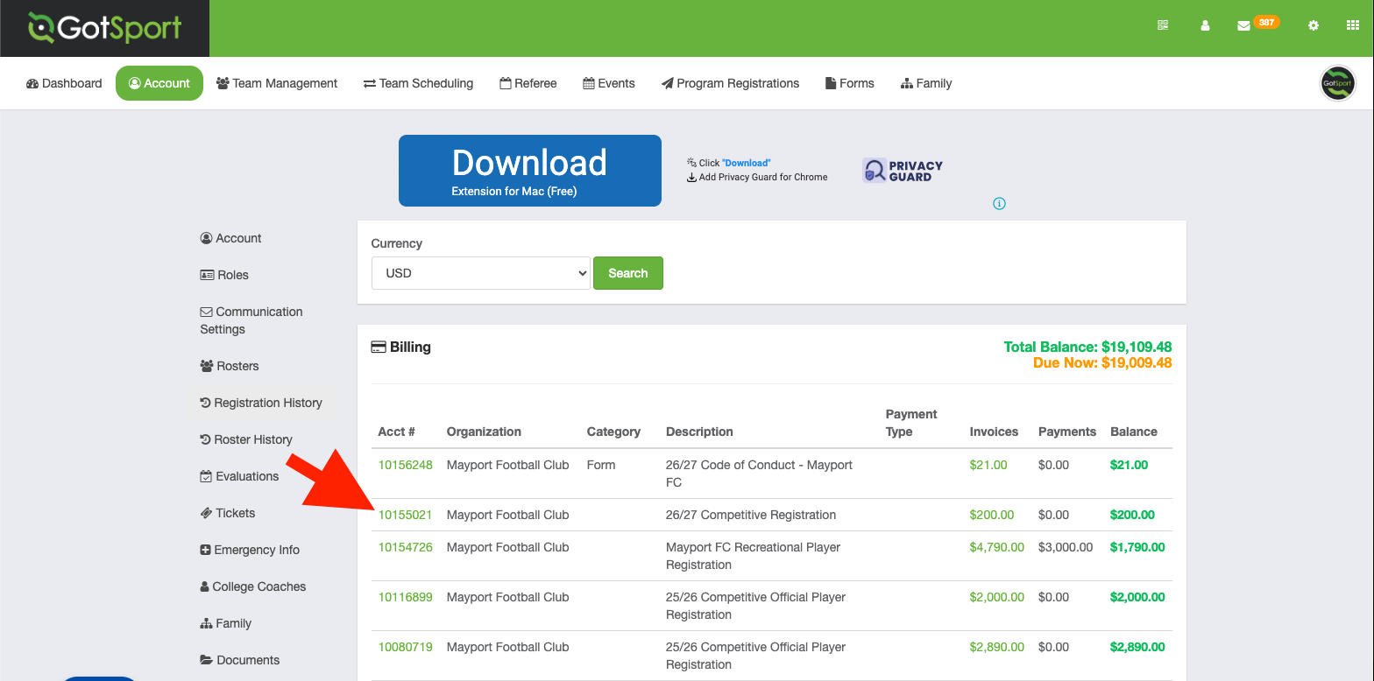The image size is (1374, 681).
Task: Open Tickets in the sidebar
Action: click(228, 513)
